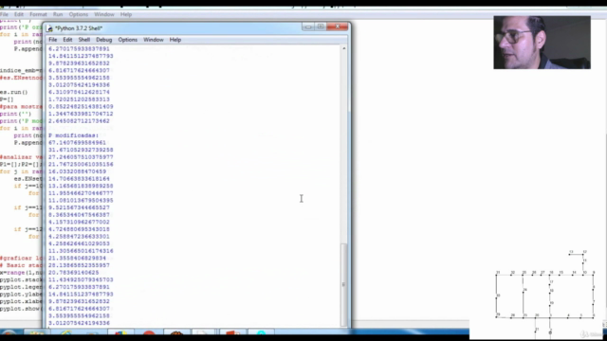Screen dimensions: 607x341
Task: Open the editor window's Options menu
Action: (x=79, y=14)
